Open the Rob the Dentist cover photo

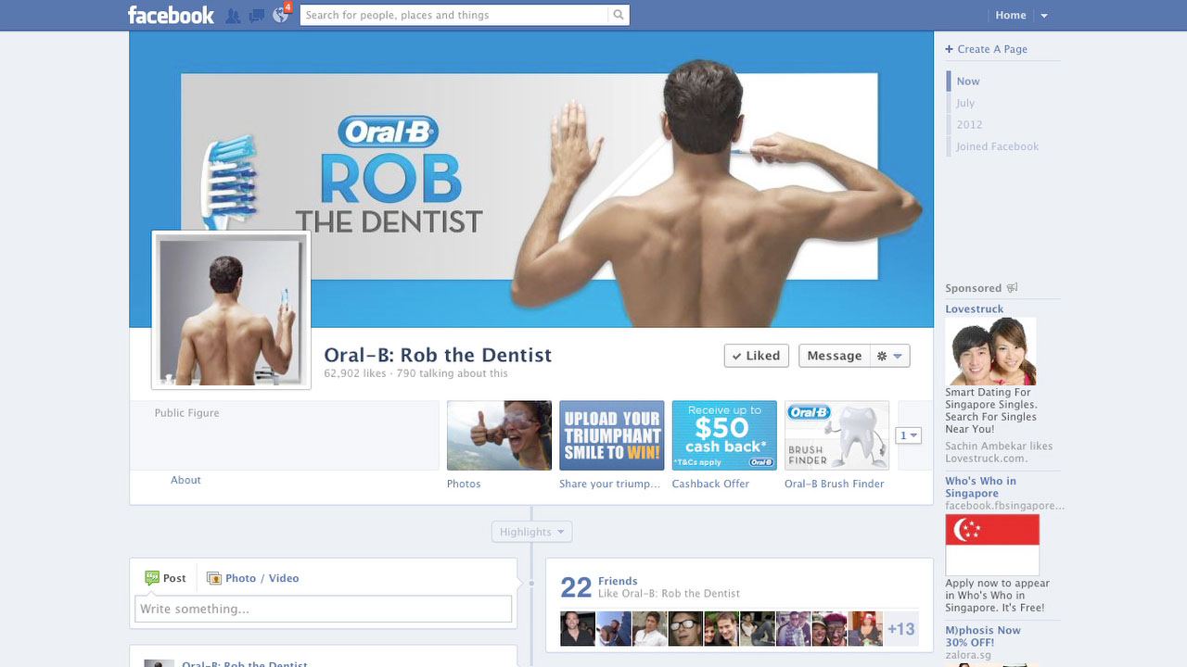(x=531, y=179)
